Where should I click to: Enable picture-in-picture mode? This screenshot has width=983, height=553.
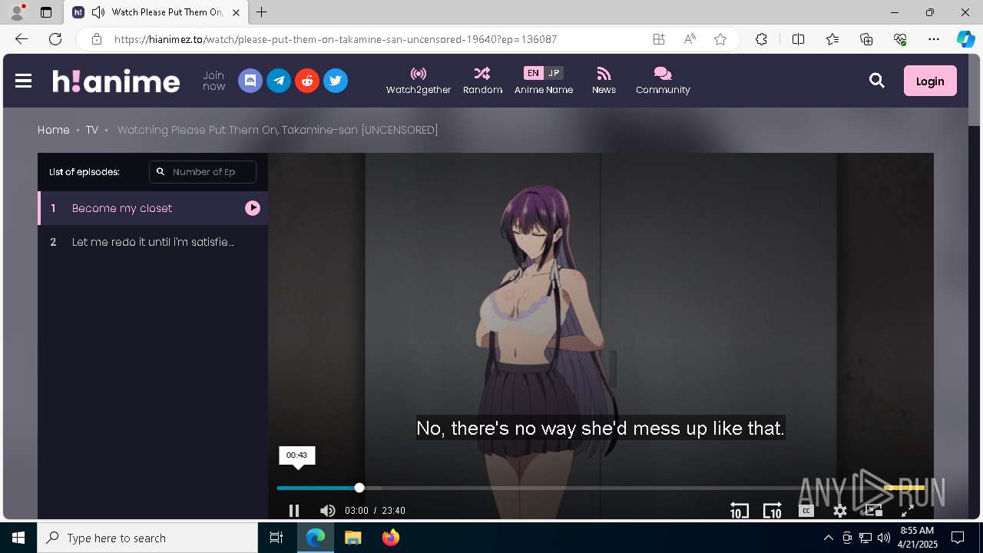pos(874,511)
